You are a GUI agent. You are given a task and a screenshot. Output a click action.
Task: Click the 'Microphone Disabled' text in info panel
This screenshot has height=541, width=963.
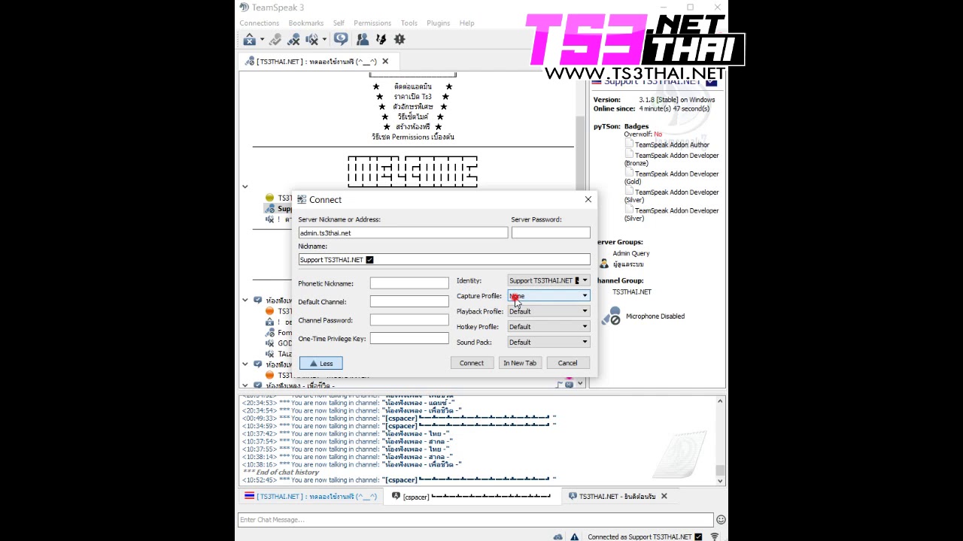[655, 316]
